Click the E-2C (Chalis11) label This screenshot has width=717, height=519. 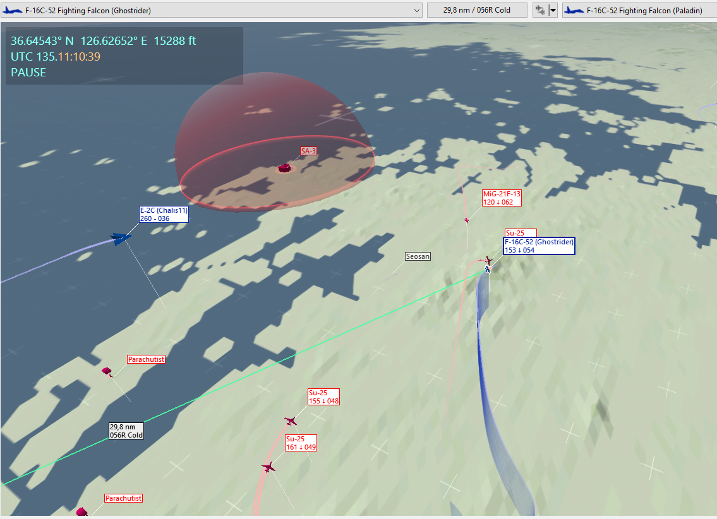pyautogui.click(x=164, y=214)
